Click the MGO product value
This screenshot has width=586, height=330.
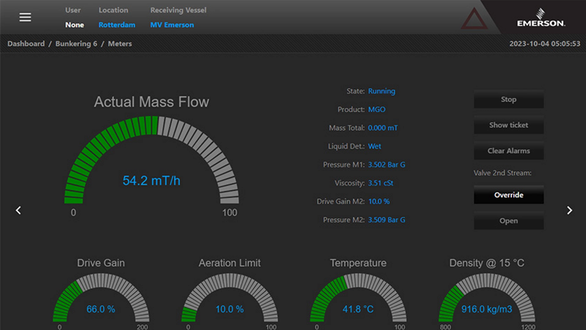coord(377,109)
